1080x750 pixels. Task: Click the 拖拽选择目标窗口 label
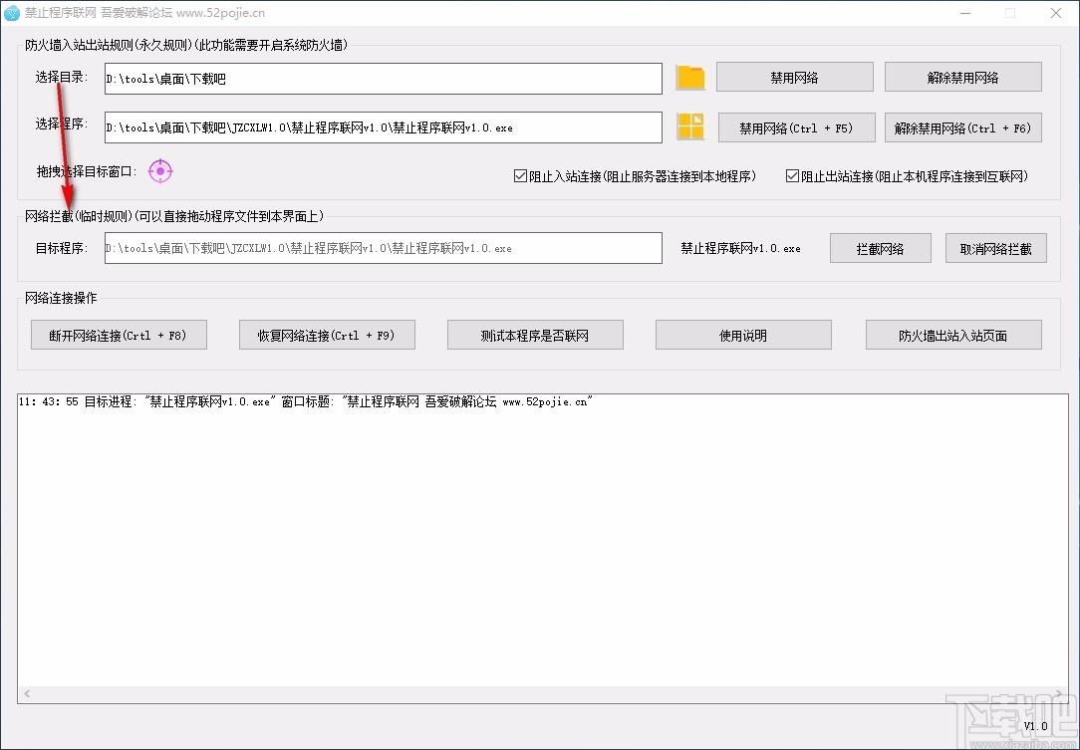[x=85, y=170]
